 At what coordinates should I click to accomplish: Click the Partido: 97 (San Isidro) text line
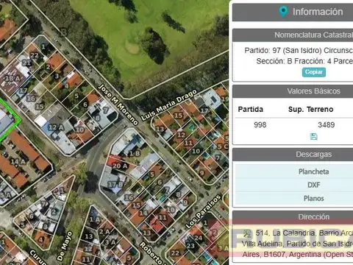(299, 50)
